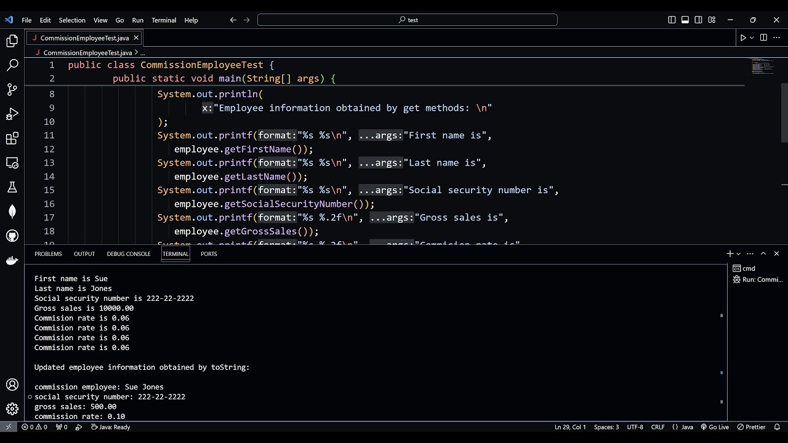Image resolution: width=788 pixels, height=443 pixels.
Task: Open the MongoDB leaf icon view
Action: tap(12, 212)
